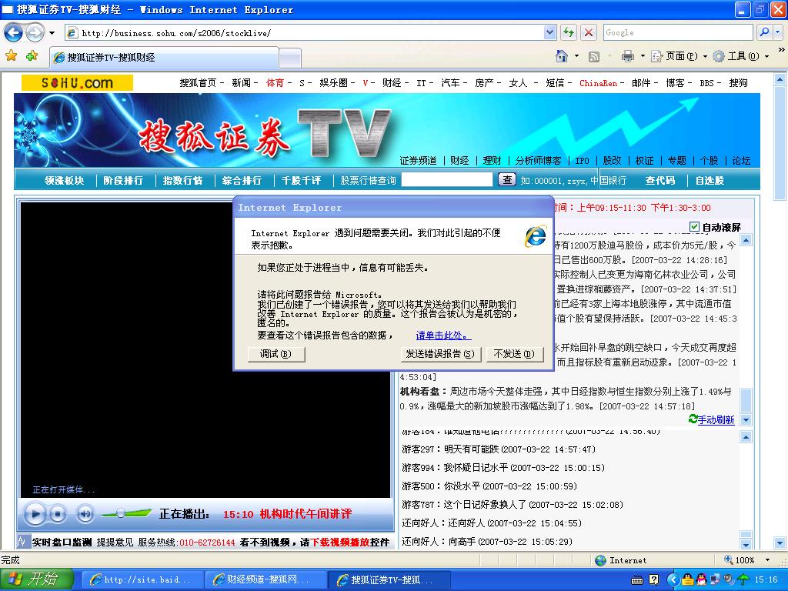This screenshot has height=591, width=788.
Task: Expand the address bar URL dropdown
Action: click(549, 32)
